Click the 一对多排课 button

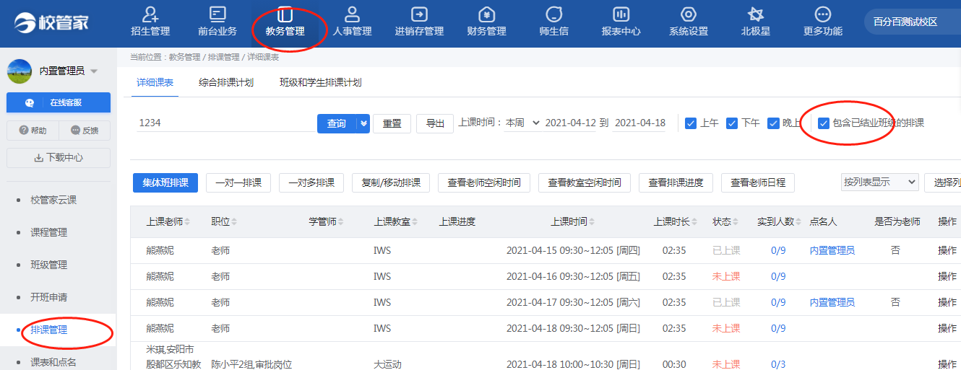point(311,183)
